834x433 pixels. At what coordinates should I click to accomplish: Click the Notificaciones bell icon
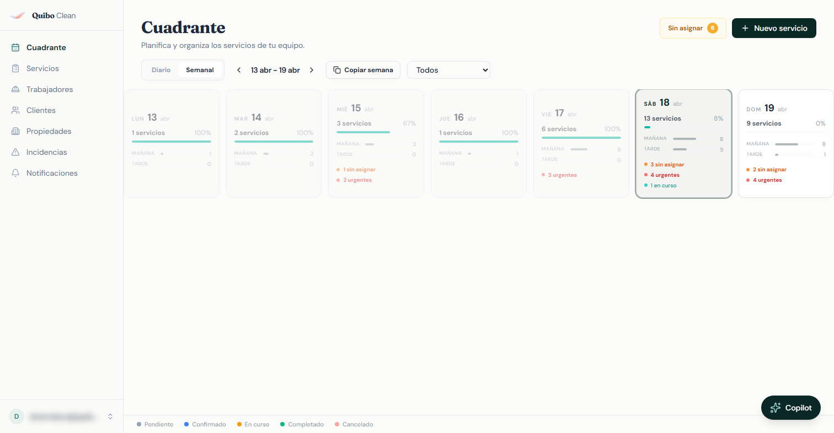pyautogui.click(x=15, y=173)
